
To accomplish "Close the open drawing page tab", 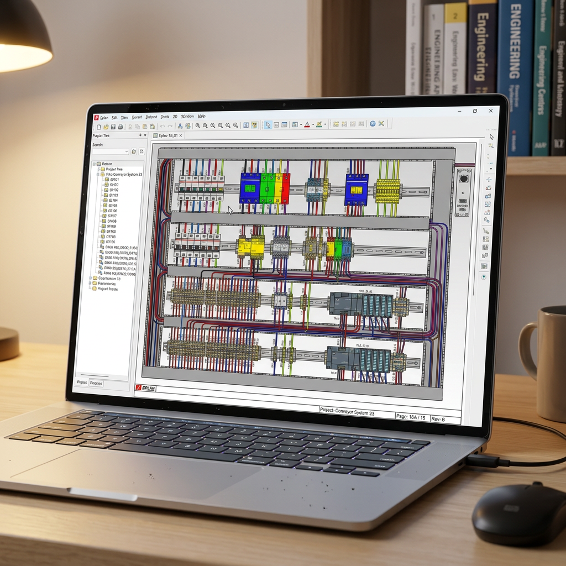I will pyautogui.click(x=181, y=135).
